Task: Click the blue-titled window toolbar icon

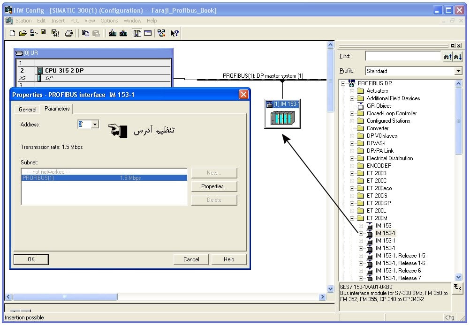Action: click(148, 33)
